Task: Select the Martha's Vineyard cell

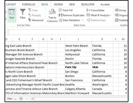Action: tap(78, 93)
